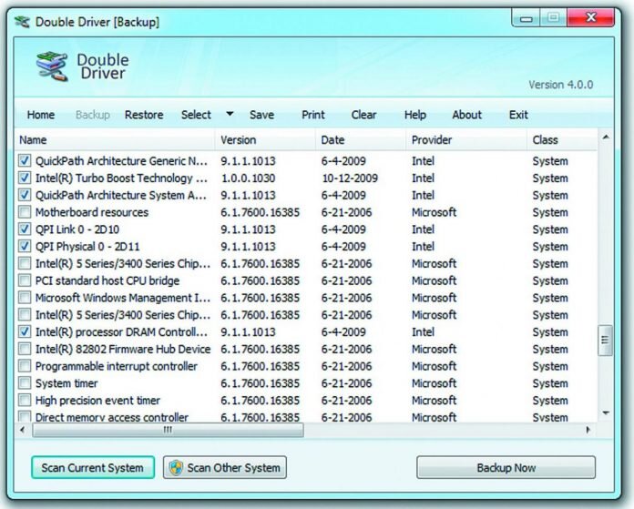The height and width of the screenshot is (509, 634).
Task: Select the Direct memory access controller row
Action: (306, 417)
